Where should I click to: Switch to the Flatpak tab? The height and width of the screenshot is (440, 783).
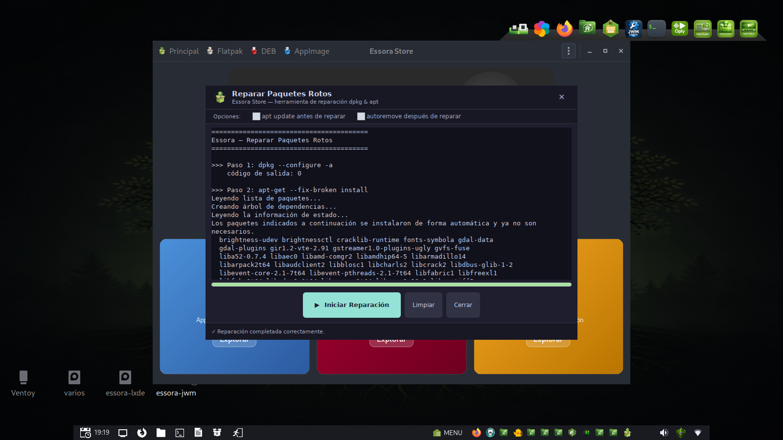(x=225, y=51)
